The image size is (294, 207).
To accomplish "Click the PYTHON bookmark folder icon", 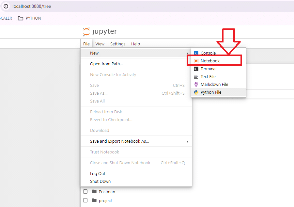I will pos(21,18).
